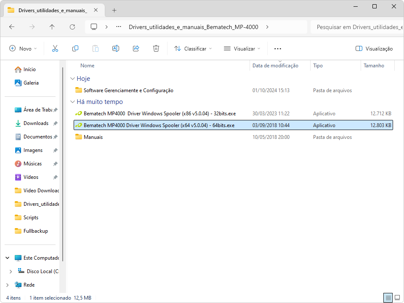Go up one folder level
Screen dimensions: 404x303
tap(52, 27)
